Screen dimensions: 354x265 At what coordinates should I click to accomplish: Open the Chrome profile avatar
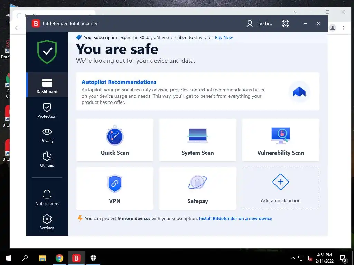pos(332,28)
